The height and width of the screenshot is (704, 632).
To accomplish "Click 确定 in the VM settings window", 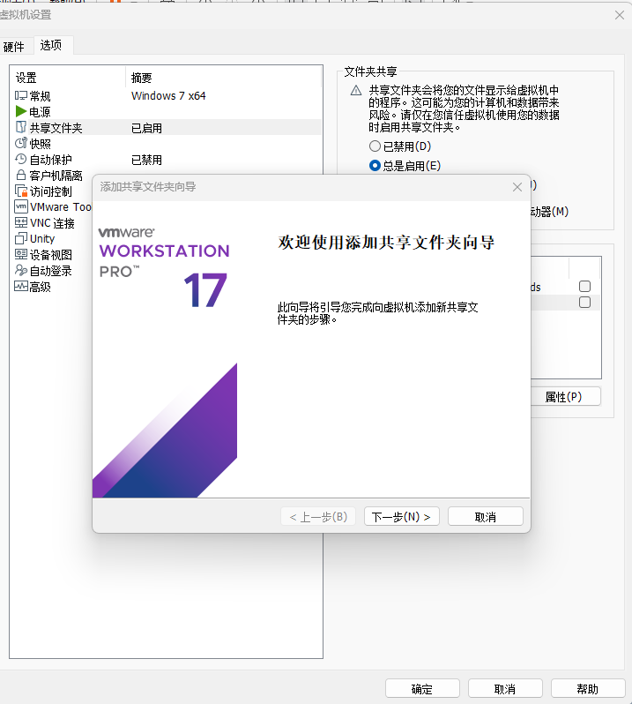I will tap(422, 689).
